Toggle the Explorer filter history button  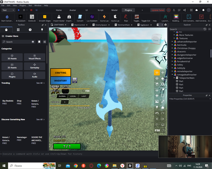coord(205,29)
